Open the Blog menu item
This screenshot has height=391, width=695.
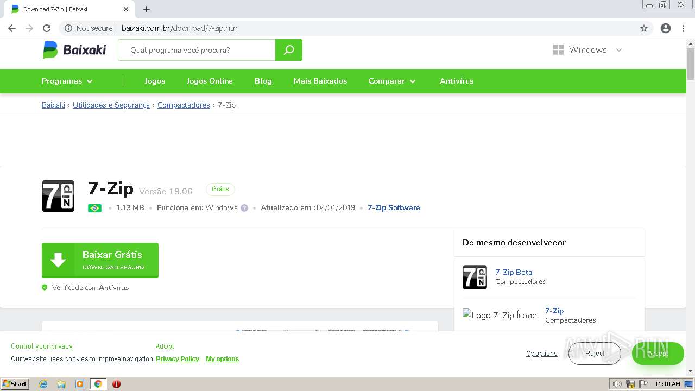click(x=263, y=81)
